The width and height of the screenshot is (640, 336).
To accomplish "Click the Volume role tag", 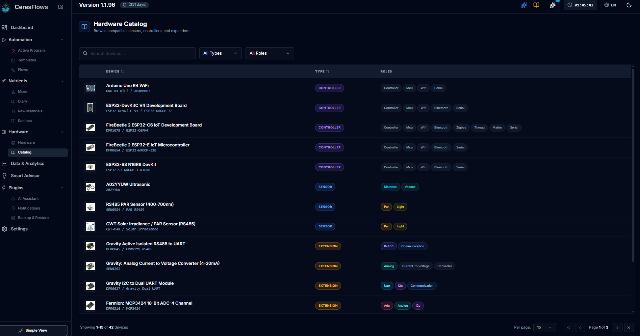I will click(x=410, y=187).
